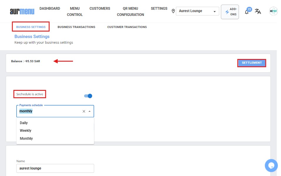The height and width of the screenshot is (176, 281).
Task: Open the Aurest profile avatar
Action: coord(273,11)
